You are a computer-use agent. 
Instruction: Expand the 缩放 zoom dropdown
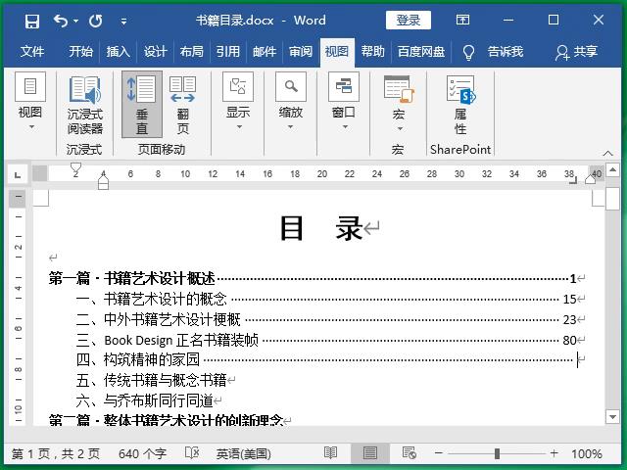tap(291, 102)
